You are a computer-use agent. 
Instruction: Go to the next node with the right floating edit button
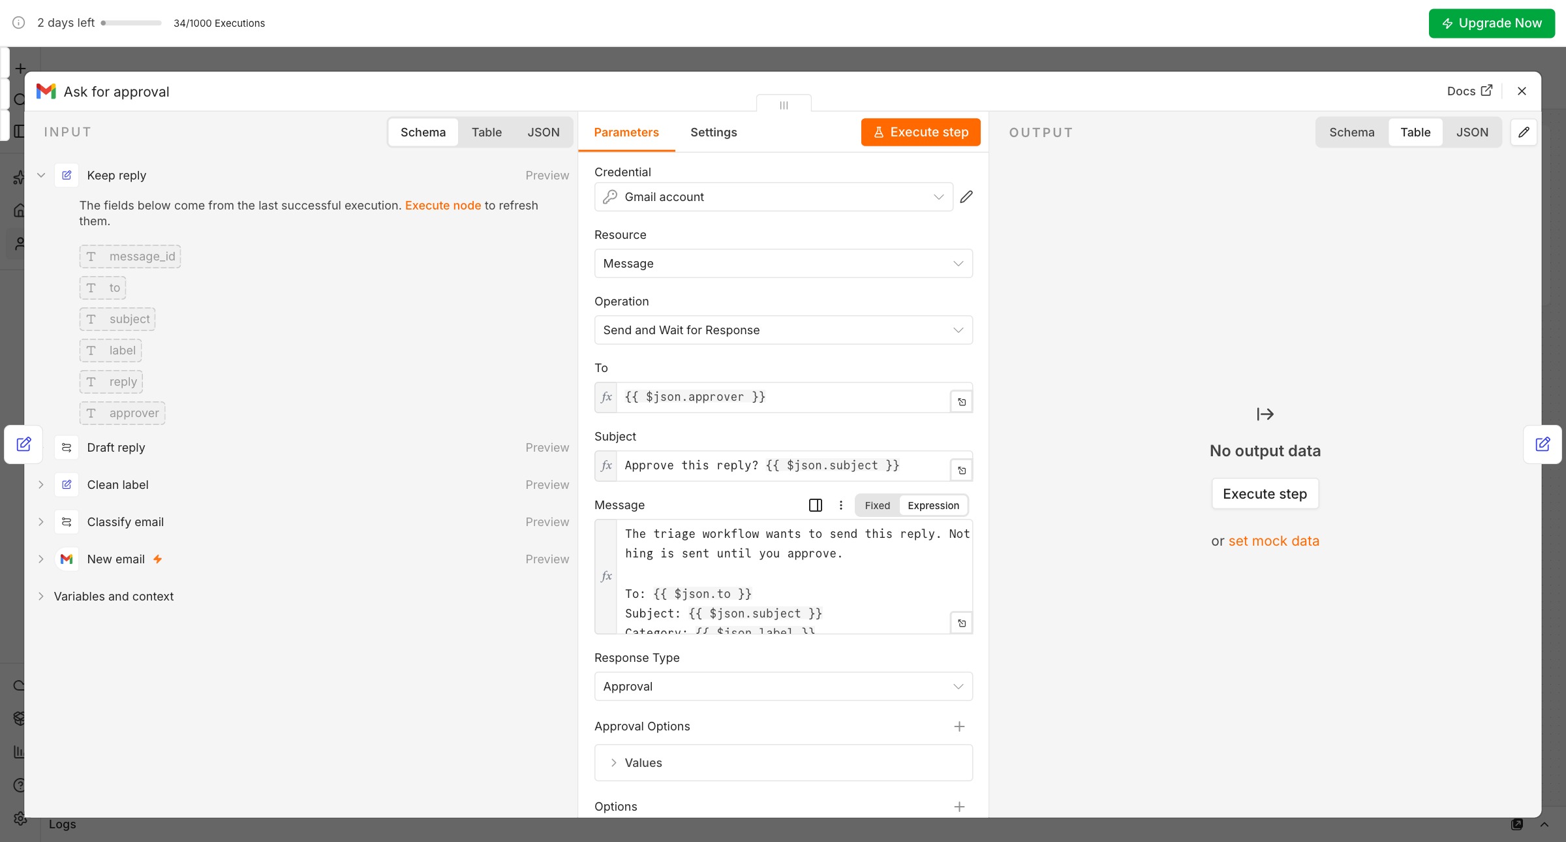pos(1543,444)
